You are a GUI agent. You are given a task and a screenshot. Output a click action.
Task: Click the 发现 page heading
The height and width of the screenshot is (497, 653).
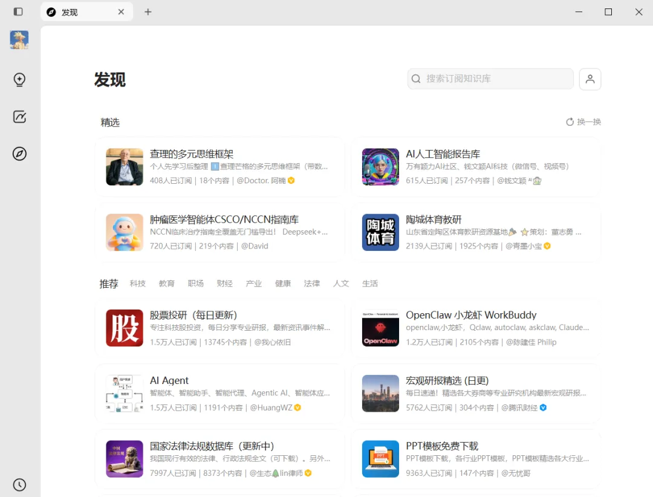click(x=110, y=80)
